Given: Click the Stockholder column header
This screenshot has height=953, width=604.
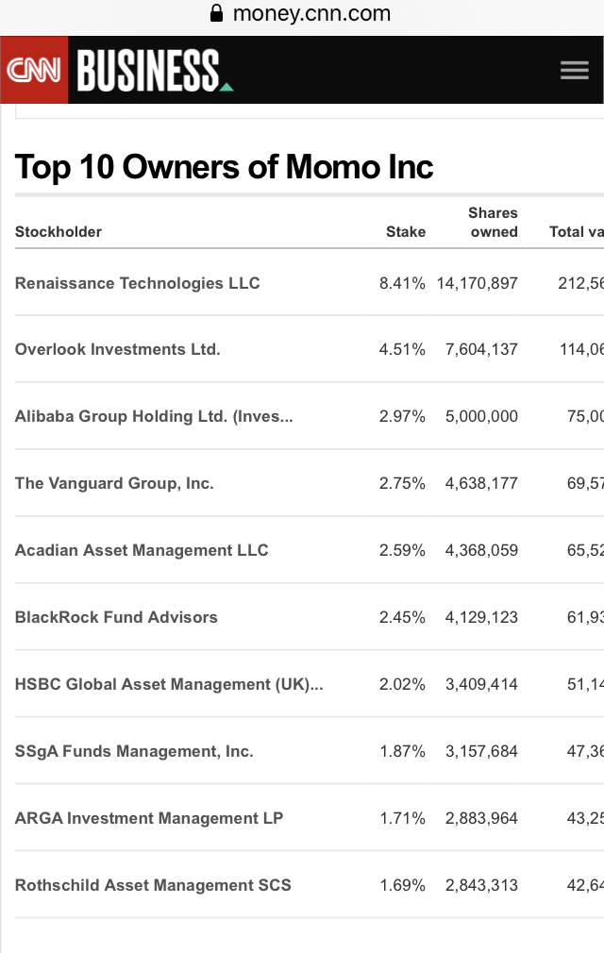Looking at the screenshot, I should click(x=59, y=231).
